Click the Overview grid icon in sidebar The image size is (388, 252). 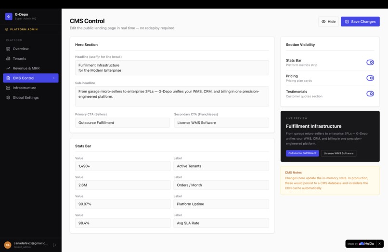coord(8,49)
